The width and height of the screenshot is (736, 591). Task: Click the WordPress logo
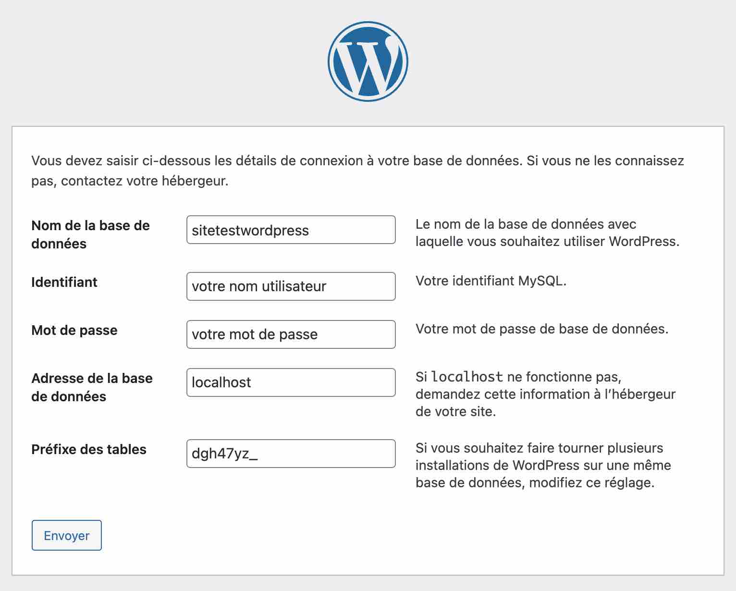click(368, 60)
